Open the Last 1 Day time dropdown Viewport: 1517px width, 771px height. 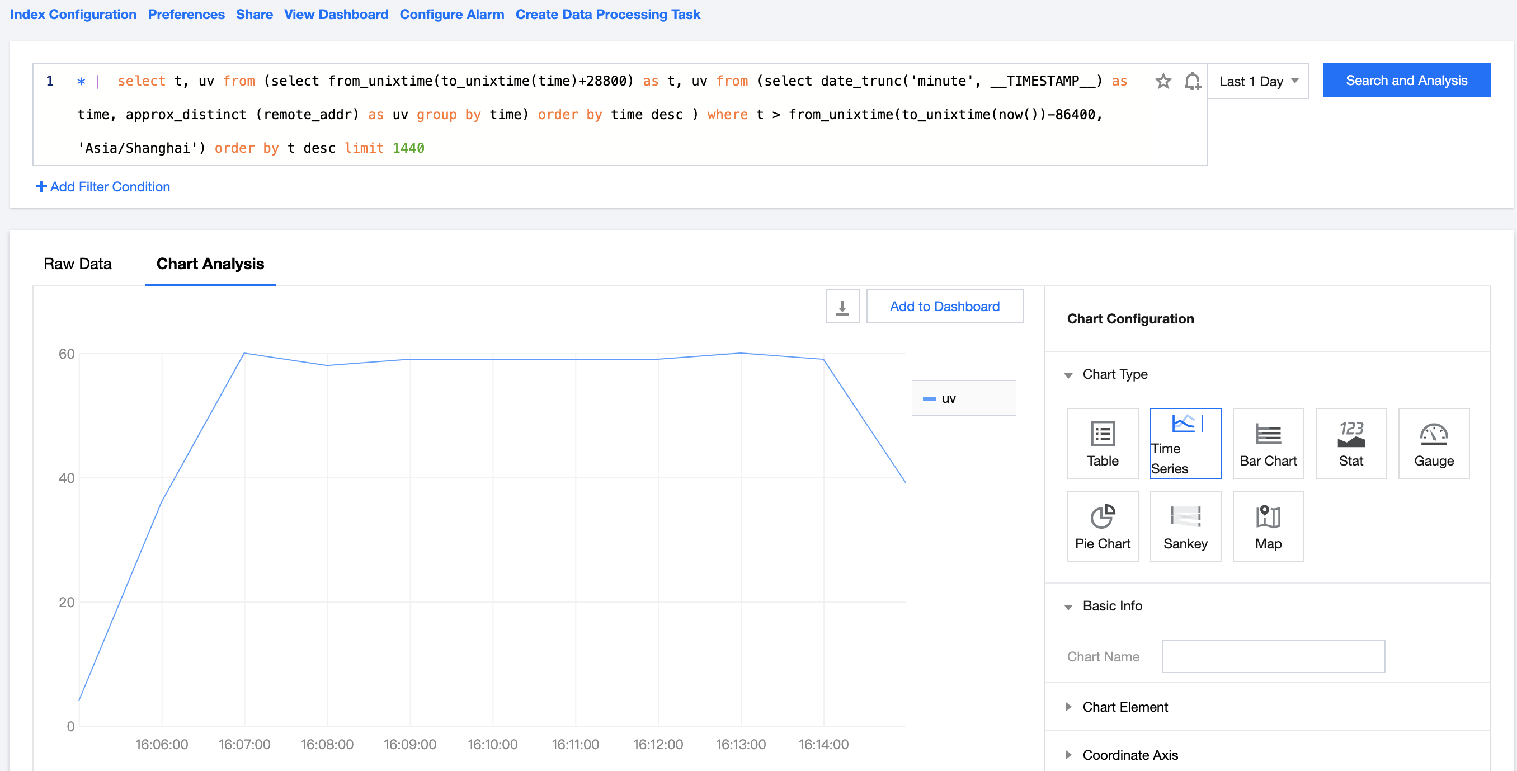click(1257, 81)
